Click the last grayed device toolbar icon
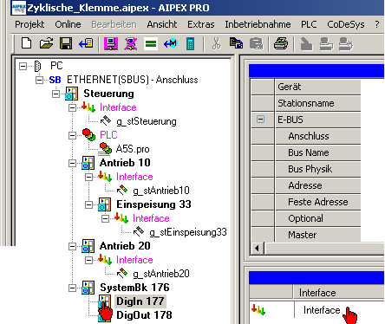Image resolution: width=385 pixels, height=324 pixels. tap(346, 44)
